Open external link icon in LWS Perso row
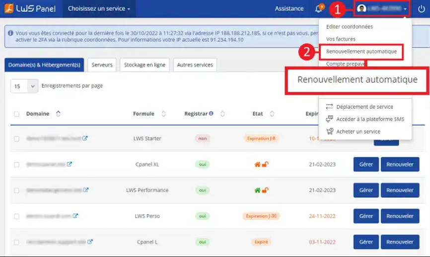Image resolution: width=430 pixels, height=257 pixels. pos(75,216)
